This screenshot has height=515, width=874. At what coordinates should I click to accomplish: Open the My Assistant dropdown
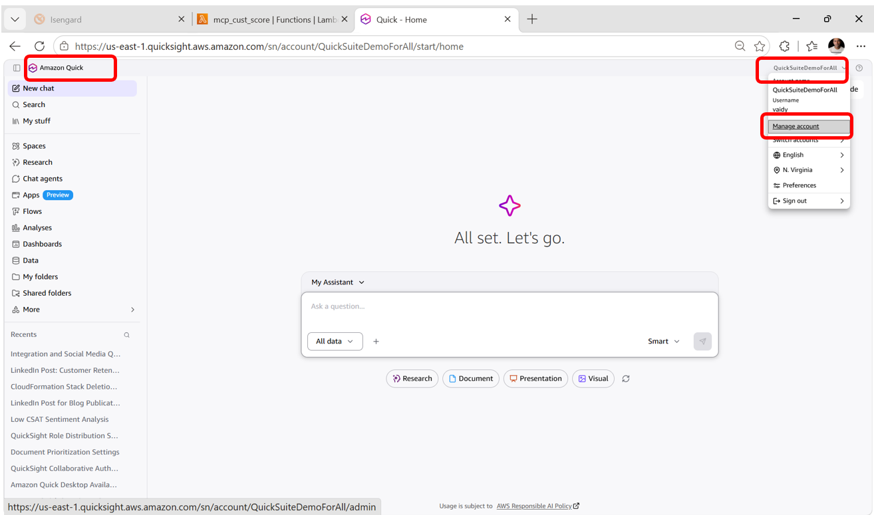[x=338, y=282]
